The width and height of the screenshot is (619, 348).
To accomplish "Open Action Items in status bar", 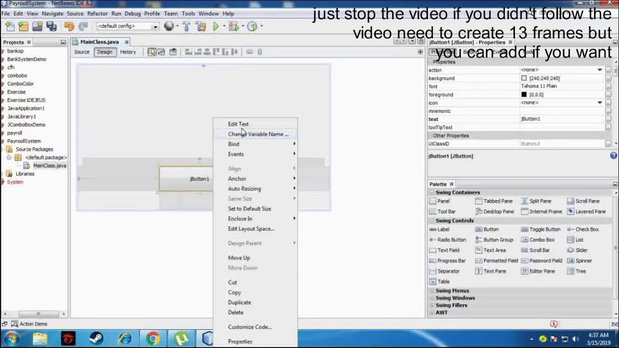I will 29,324.
